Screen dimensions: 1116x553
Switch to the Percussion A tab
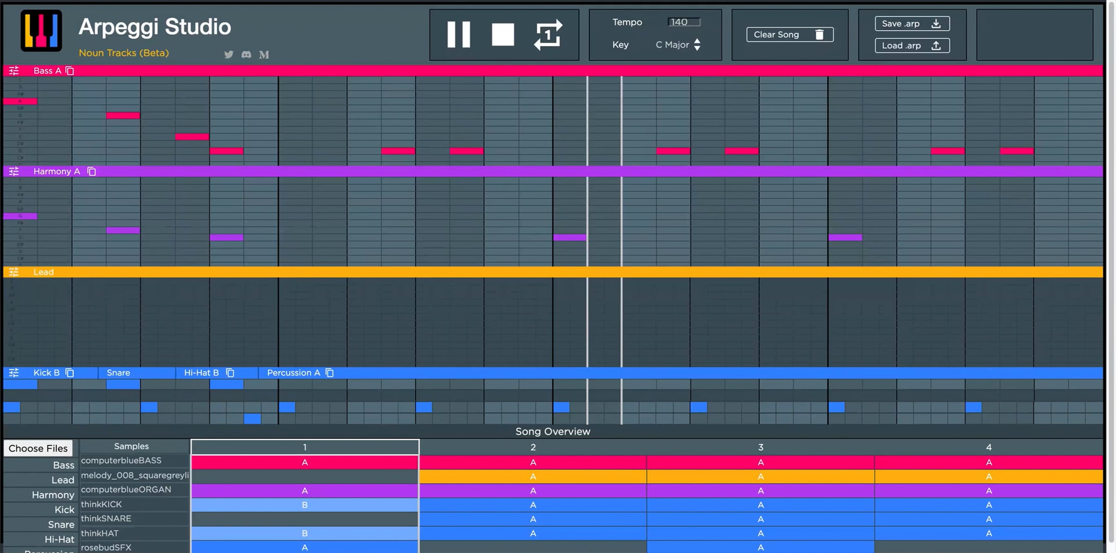point(293,373)
